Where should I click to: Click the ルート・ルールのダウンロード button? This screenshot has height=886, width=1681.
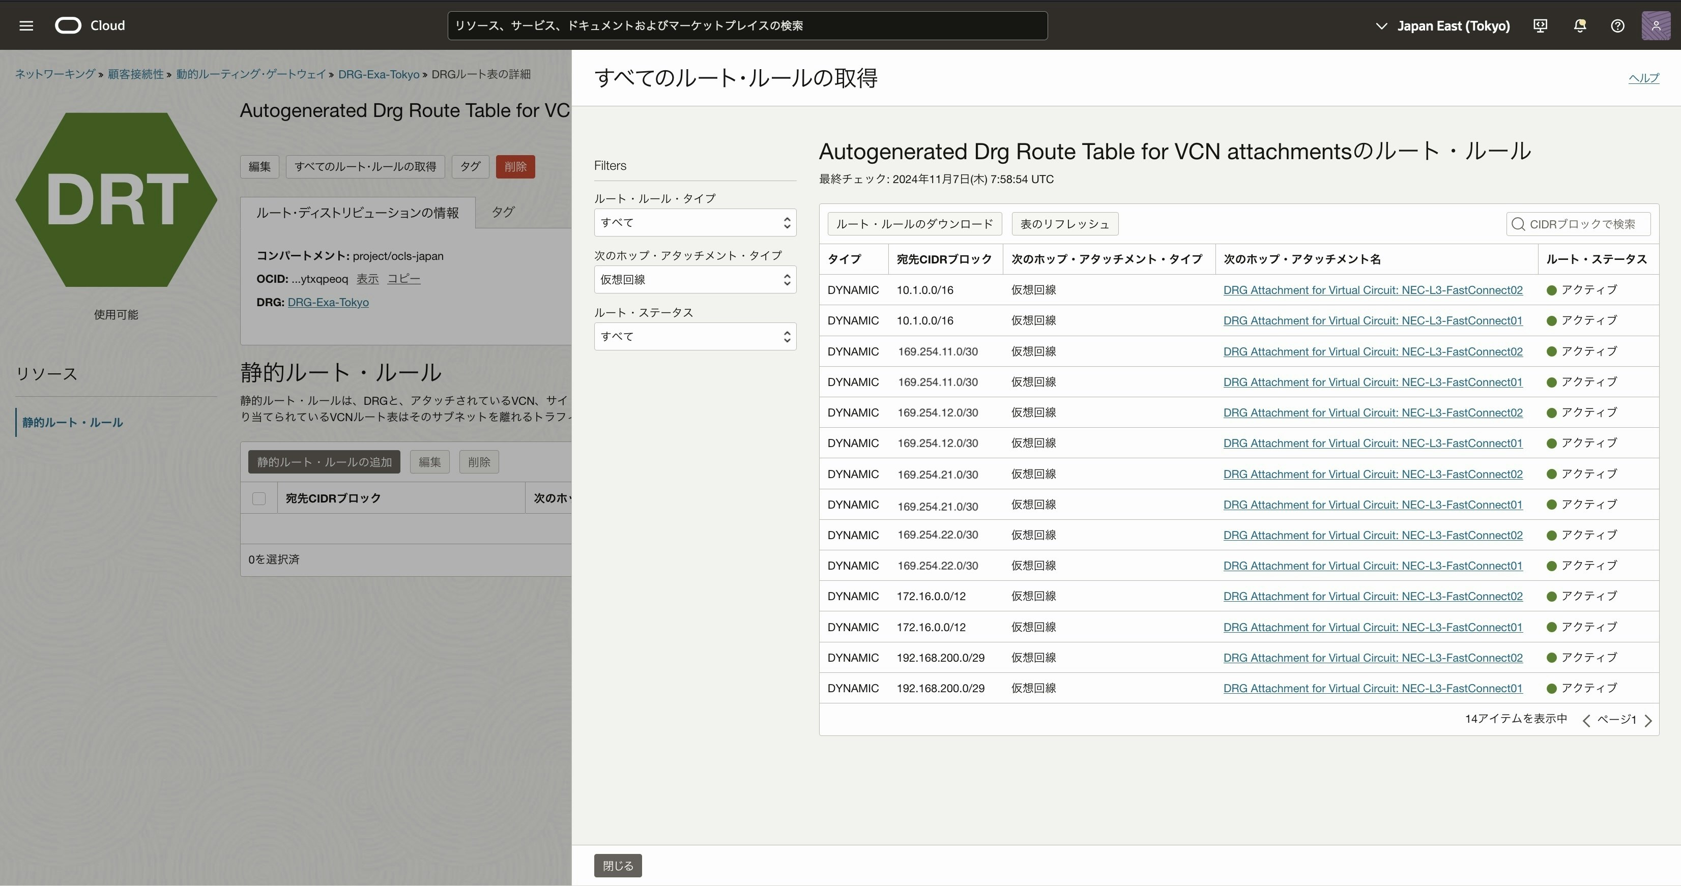(914, 224)
